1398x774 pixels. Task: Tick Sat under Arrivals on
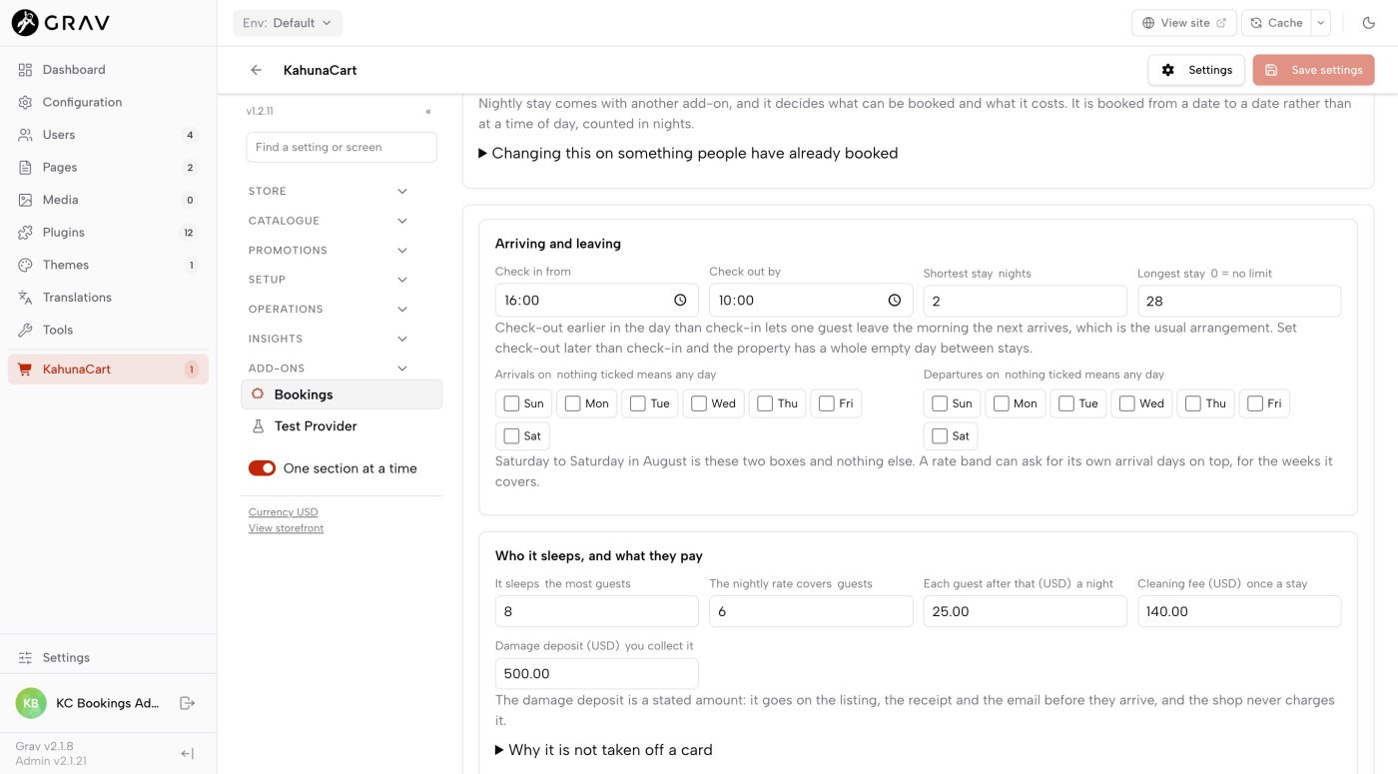point(511,436)
